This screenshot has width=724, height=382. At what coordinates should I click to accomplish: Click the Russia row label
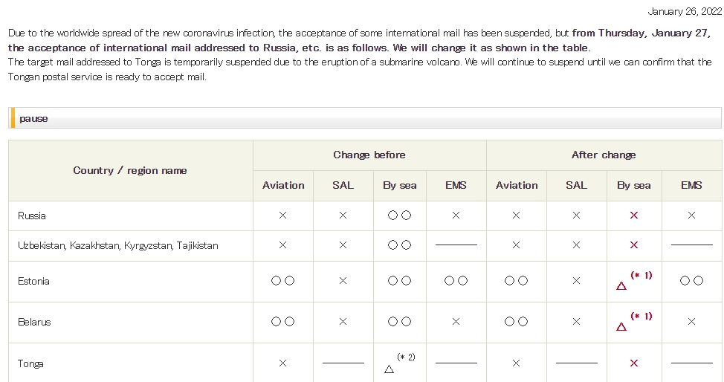pos(32,216)
